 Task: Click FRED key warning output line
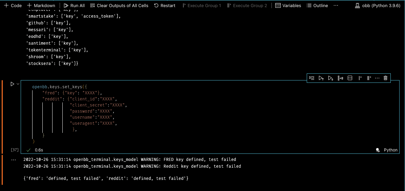point(130,160)
